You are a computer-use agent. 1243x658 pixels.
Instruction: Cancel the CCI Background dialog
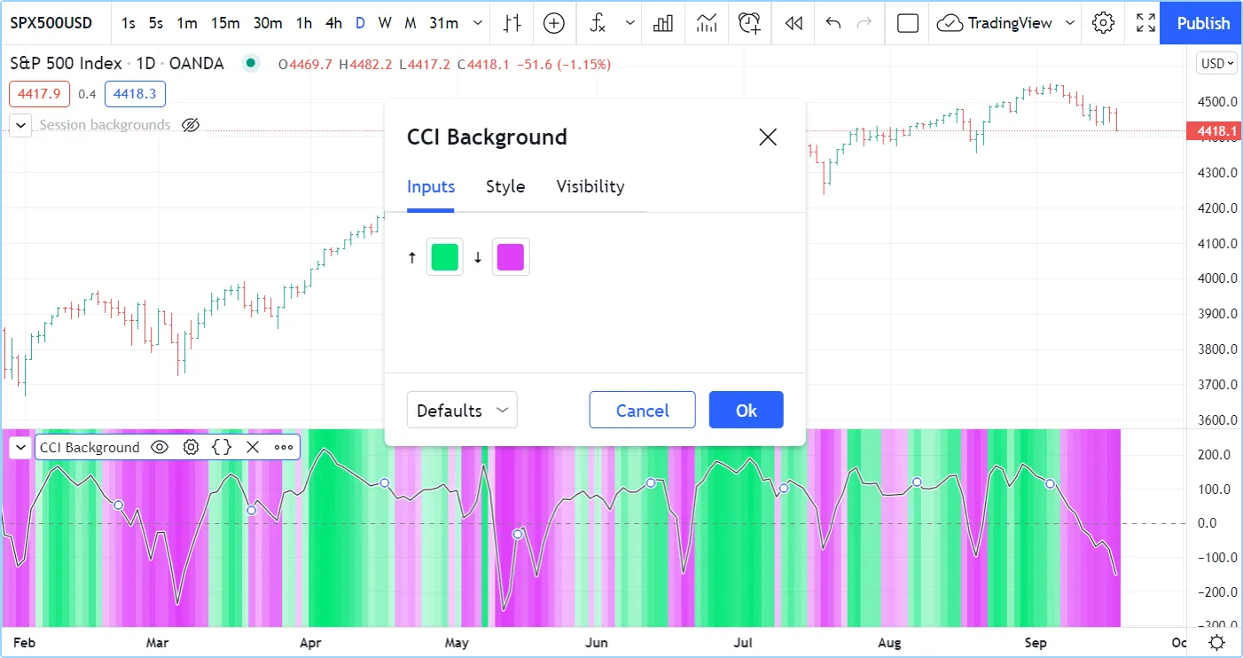click(642, 410)
